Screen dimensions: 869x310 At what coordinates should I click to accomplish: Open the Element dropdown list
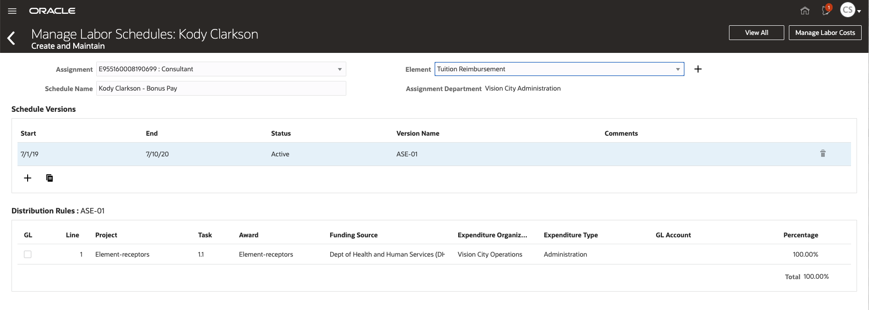[x=677, y=69]
